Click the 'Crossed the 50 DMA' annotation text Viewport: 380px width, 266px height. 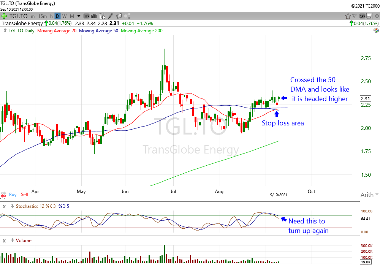(x=320, y=89)
